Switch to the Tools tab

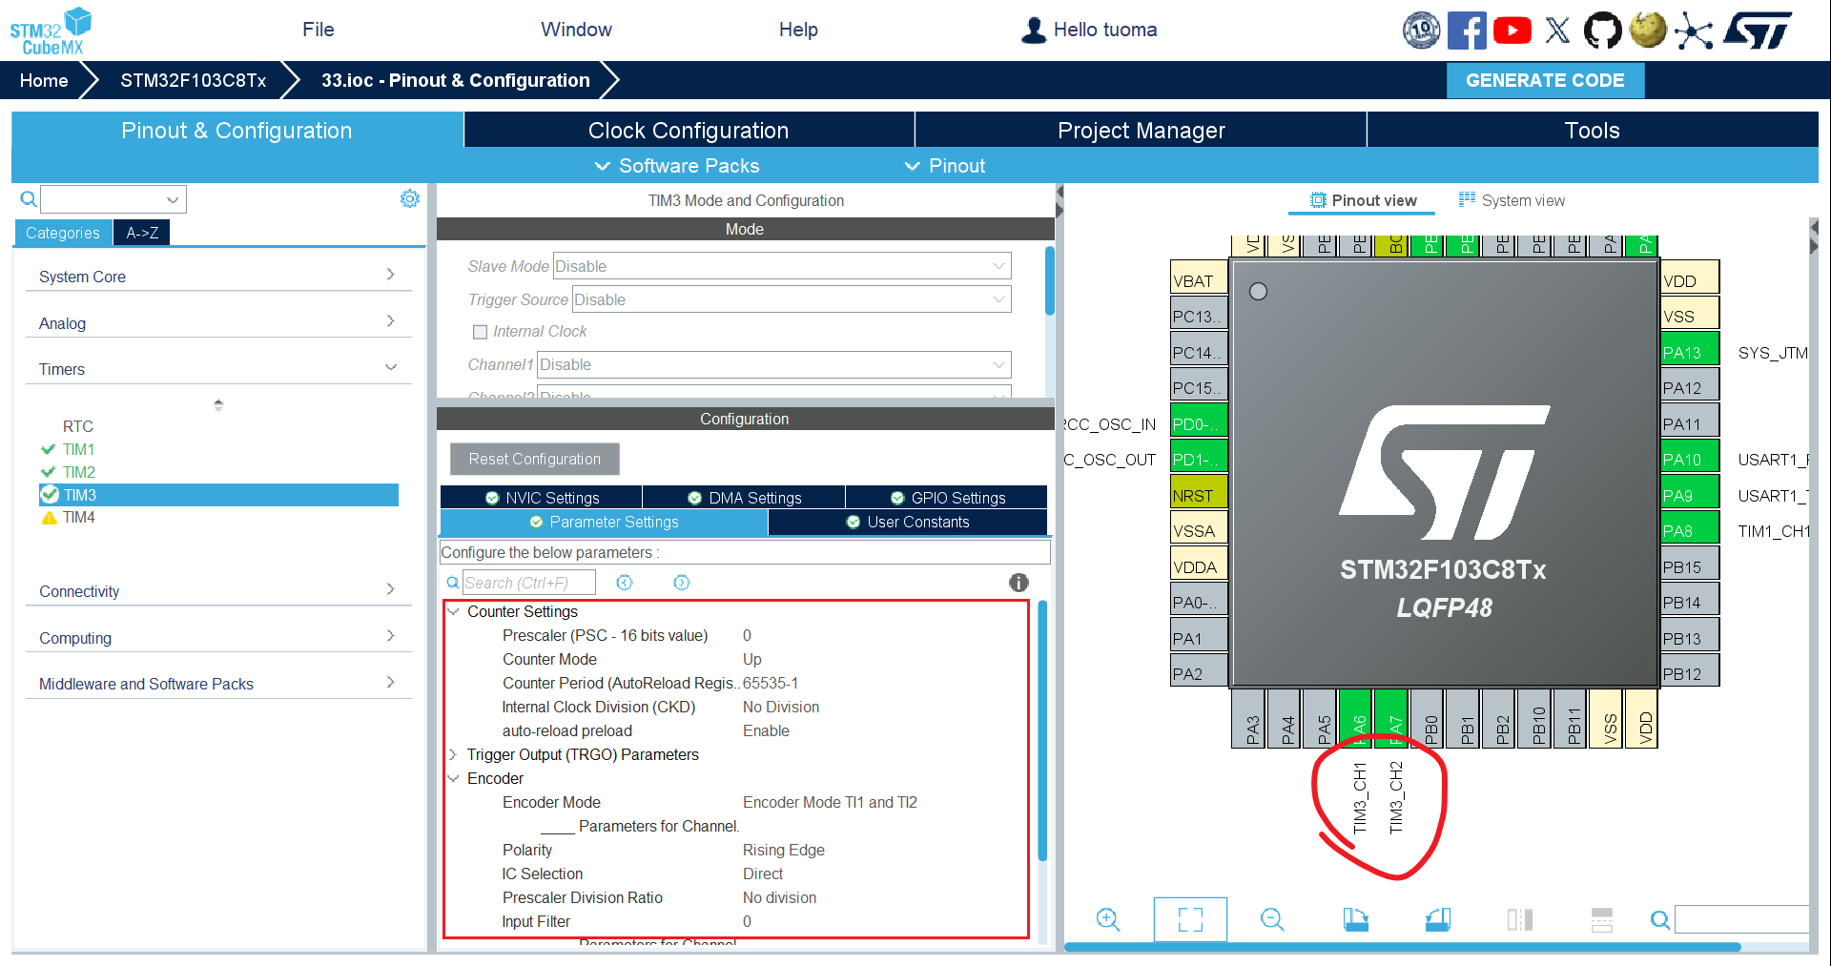click(x=1593, y=130)
